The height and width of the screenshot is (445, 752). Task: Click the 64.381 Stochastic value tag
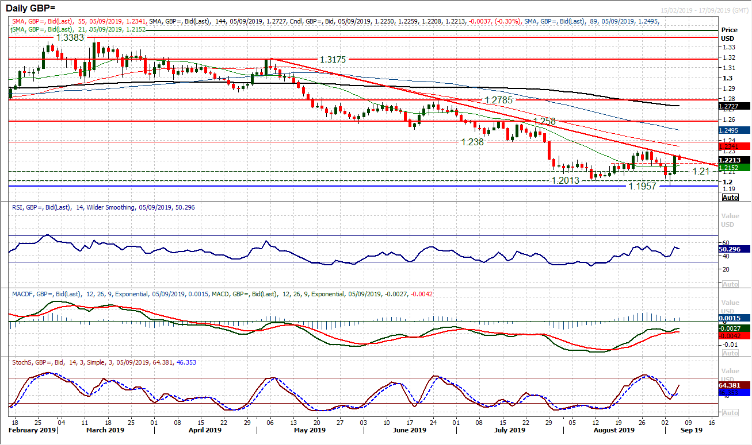pyautogui.click(x=734, y=385)
